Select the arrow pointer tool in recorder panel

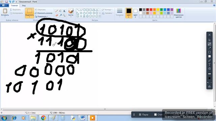coord(209,40)
